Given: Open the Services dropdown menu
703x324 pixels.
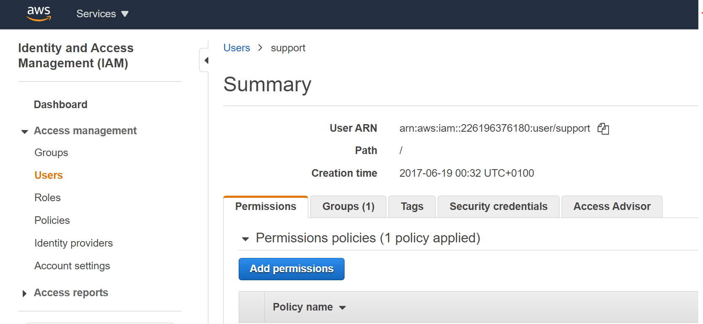Looking at the screenshot, I should (x=102, y=14).
